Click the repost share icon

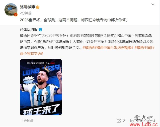[119, 121]
